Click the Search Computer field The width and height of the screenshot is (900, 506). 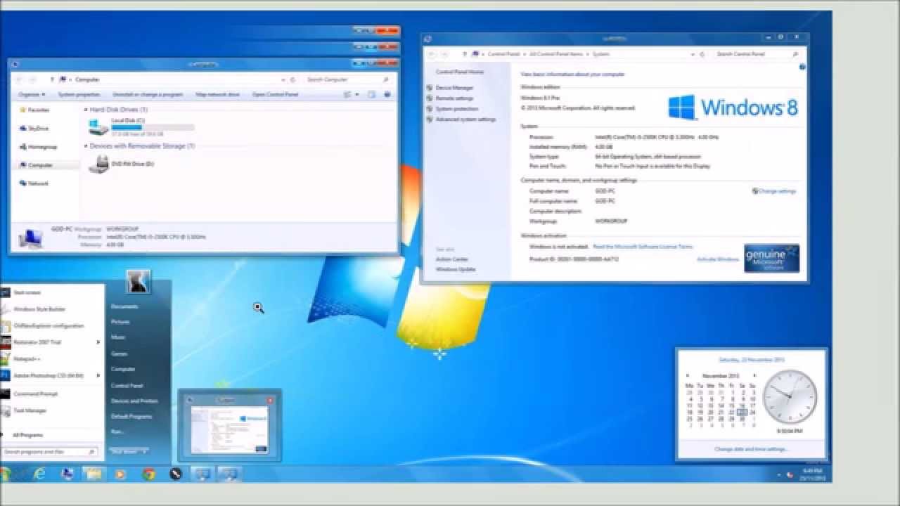pyautogui.click(x=348, y=79)
